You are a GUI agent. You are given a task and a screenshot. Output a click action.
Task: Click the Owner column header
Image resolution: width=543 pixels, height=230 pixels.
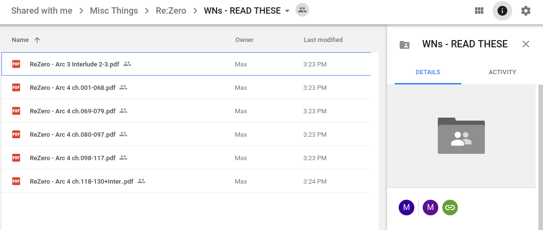(244, 40)
